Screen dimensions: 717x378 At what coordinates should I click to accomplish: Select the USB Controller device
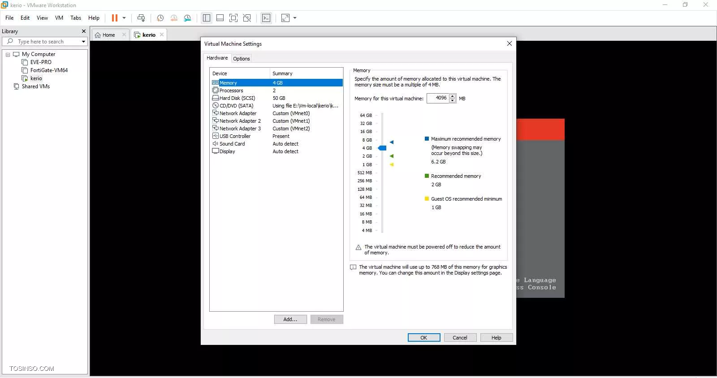tap(277, 136)
